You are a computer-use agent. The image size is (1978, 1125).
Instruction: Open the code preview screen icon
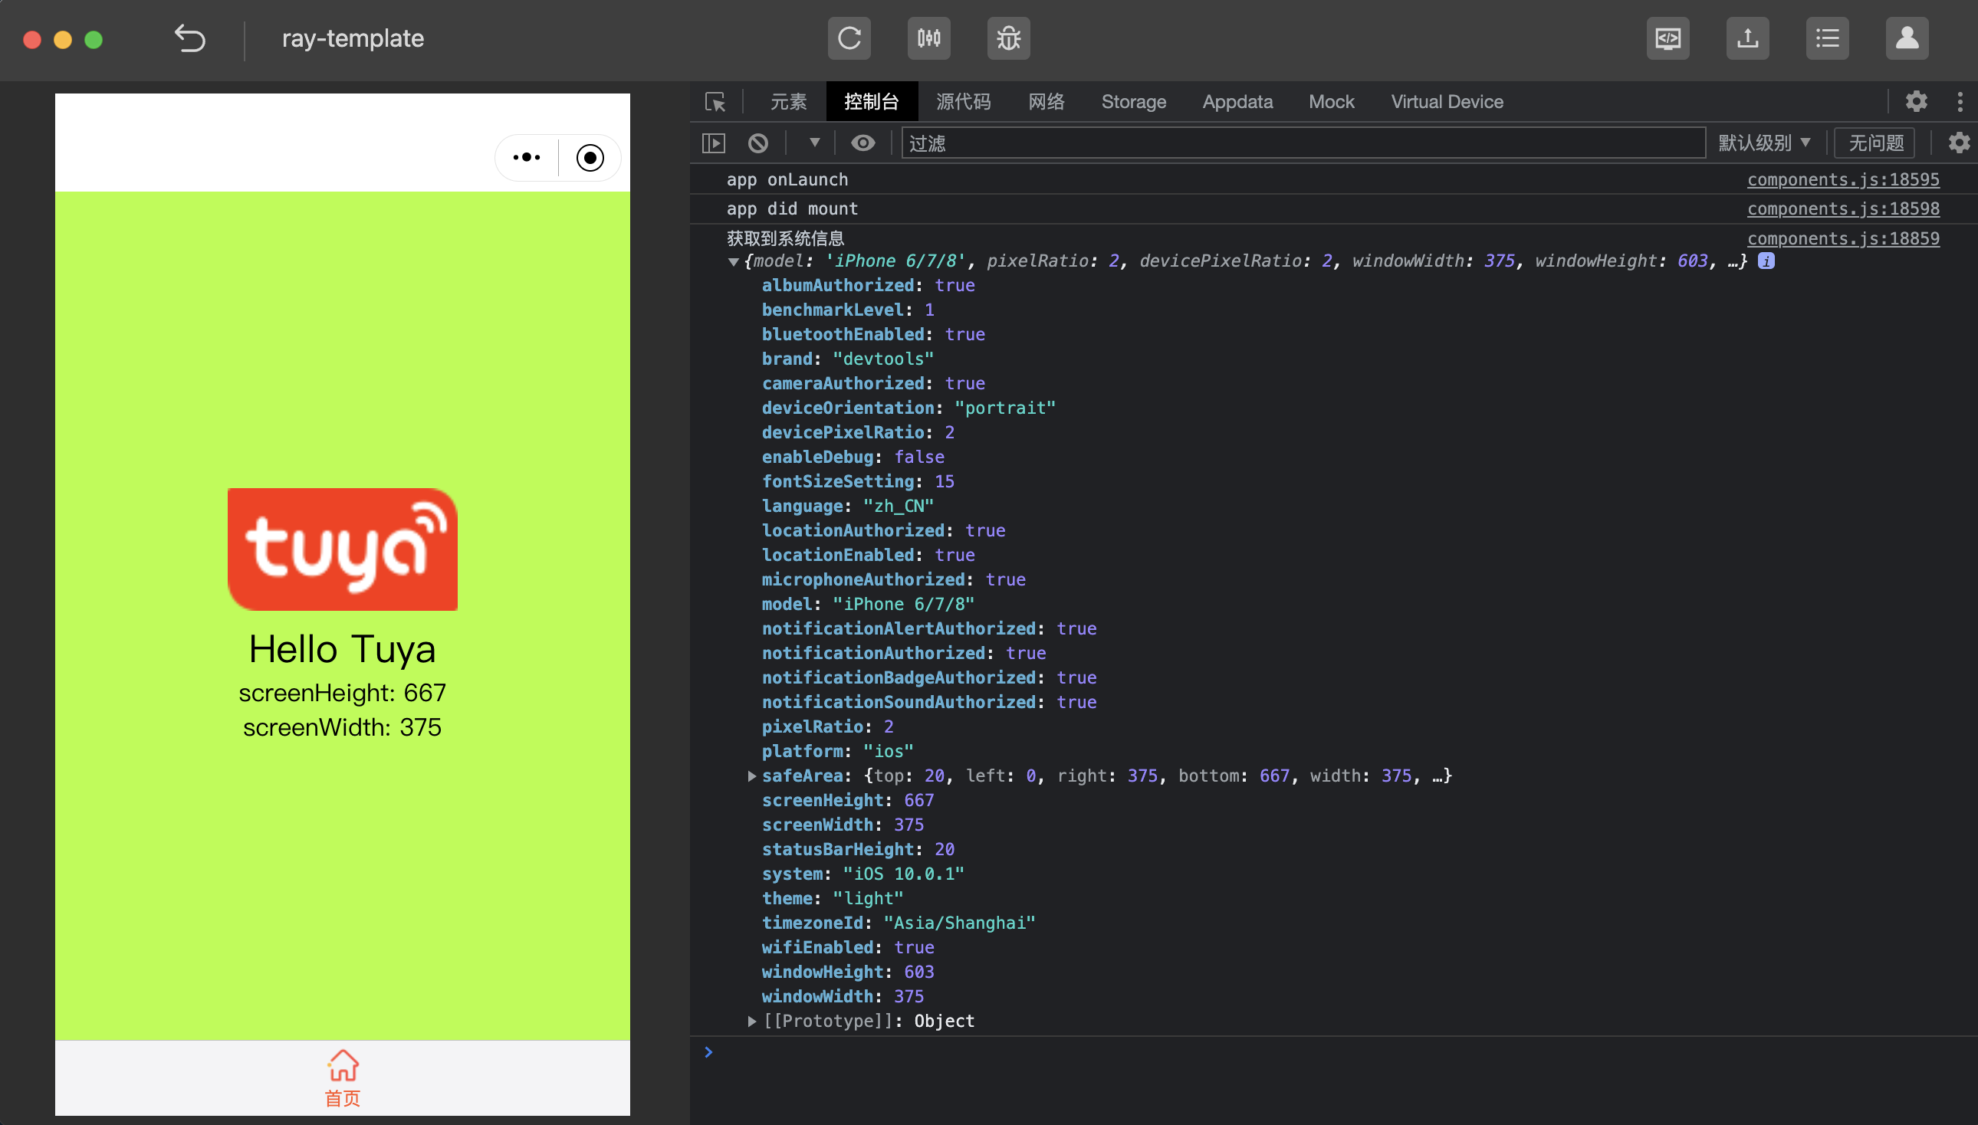point(1667,38)
